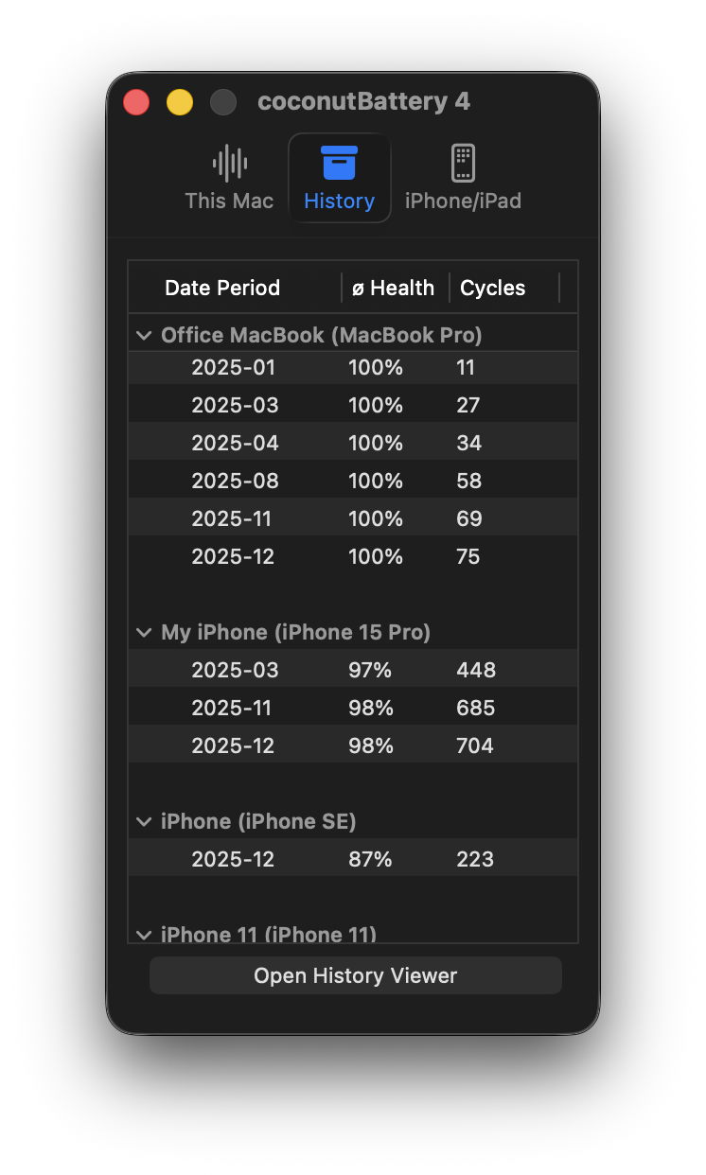The width and height of the screenshot is (706, 1175).
Task: Collapse the iPhone (iPhone SE) group
Action: 144,821
